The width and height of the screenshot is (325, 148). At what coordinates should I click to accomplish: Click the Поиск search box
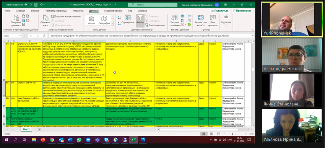(x=153, y=5)
